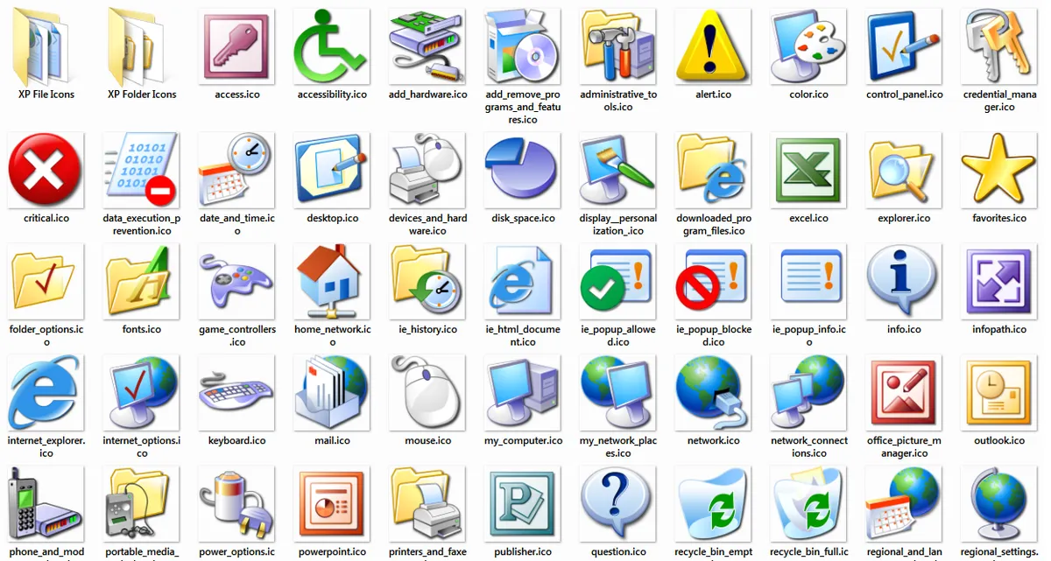Click the 'XP File Icons' folder label
Viewport: 1051px width, 561px height.
[46, 95]
